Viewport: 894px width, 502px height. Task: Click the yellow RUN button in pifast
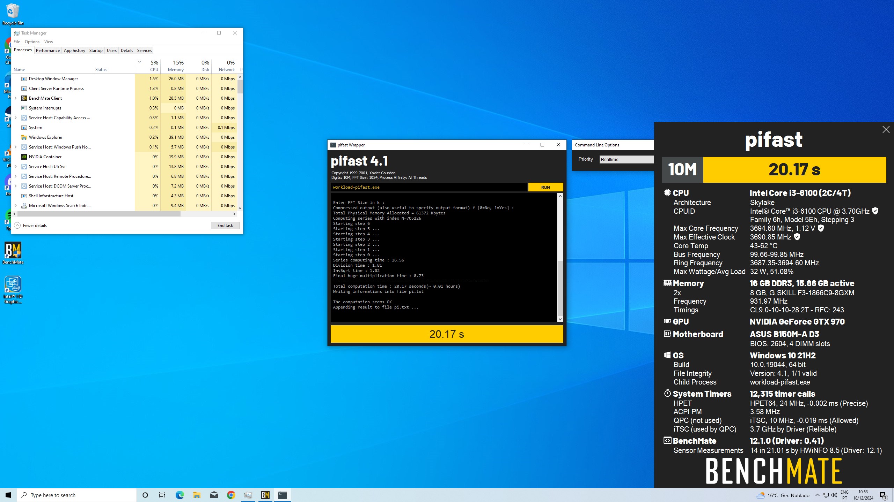[x=545, y=187]
